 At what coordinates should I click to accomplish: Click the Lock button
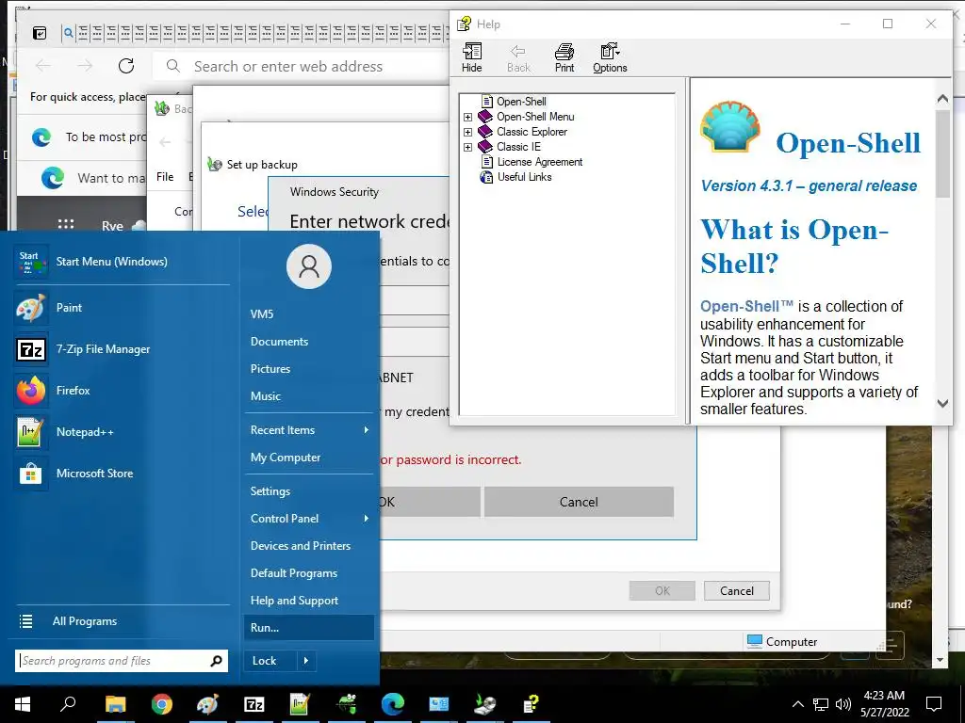click(270, 661)
